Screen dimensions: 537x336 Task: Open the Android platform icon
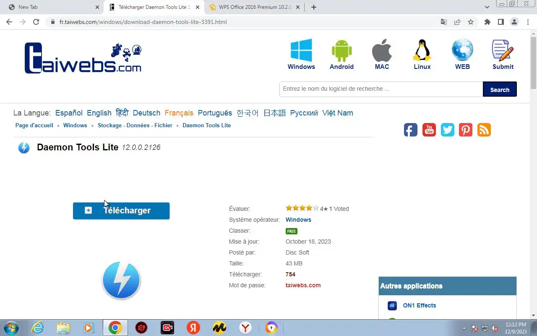click(341, 50)
